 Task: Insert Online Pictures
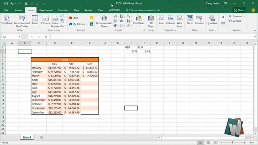(55, 21)
